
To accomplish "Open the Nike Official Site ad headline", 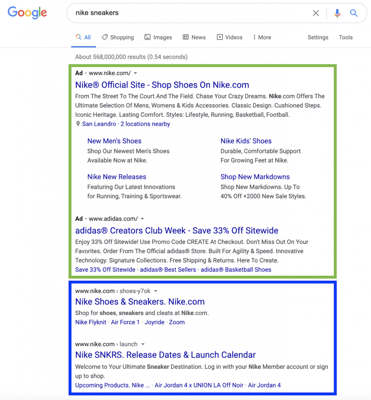I will 162,85.
